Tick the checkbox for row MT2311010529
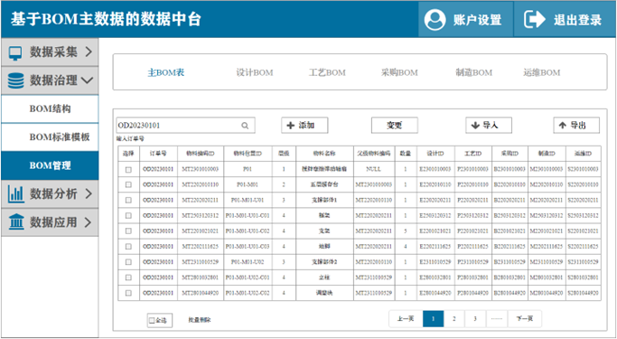The height and width of the screenshot is (339, 617). (128, 262)
